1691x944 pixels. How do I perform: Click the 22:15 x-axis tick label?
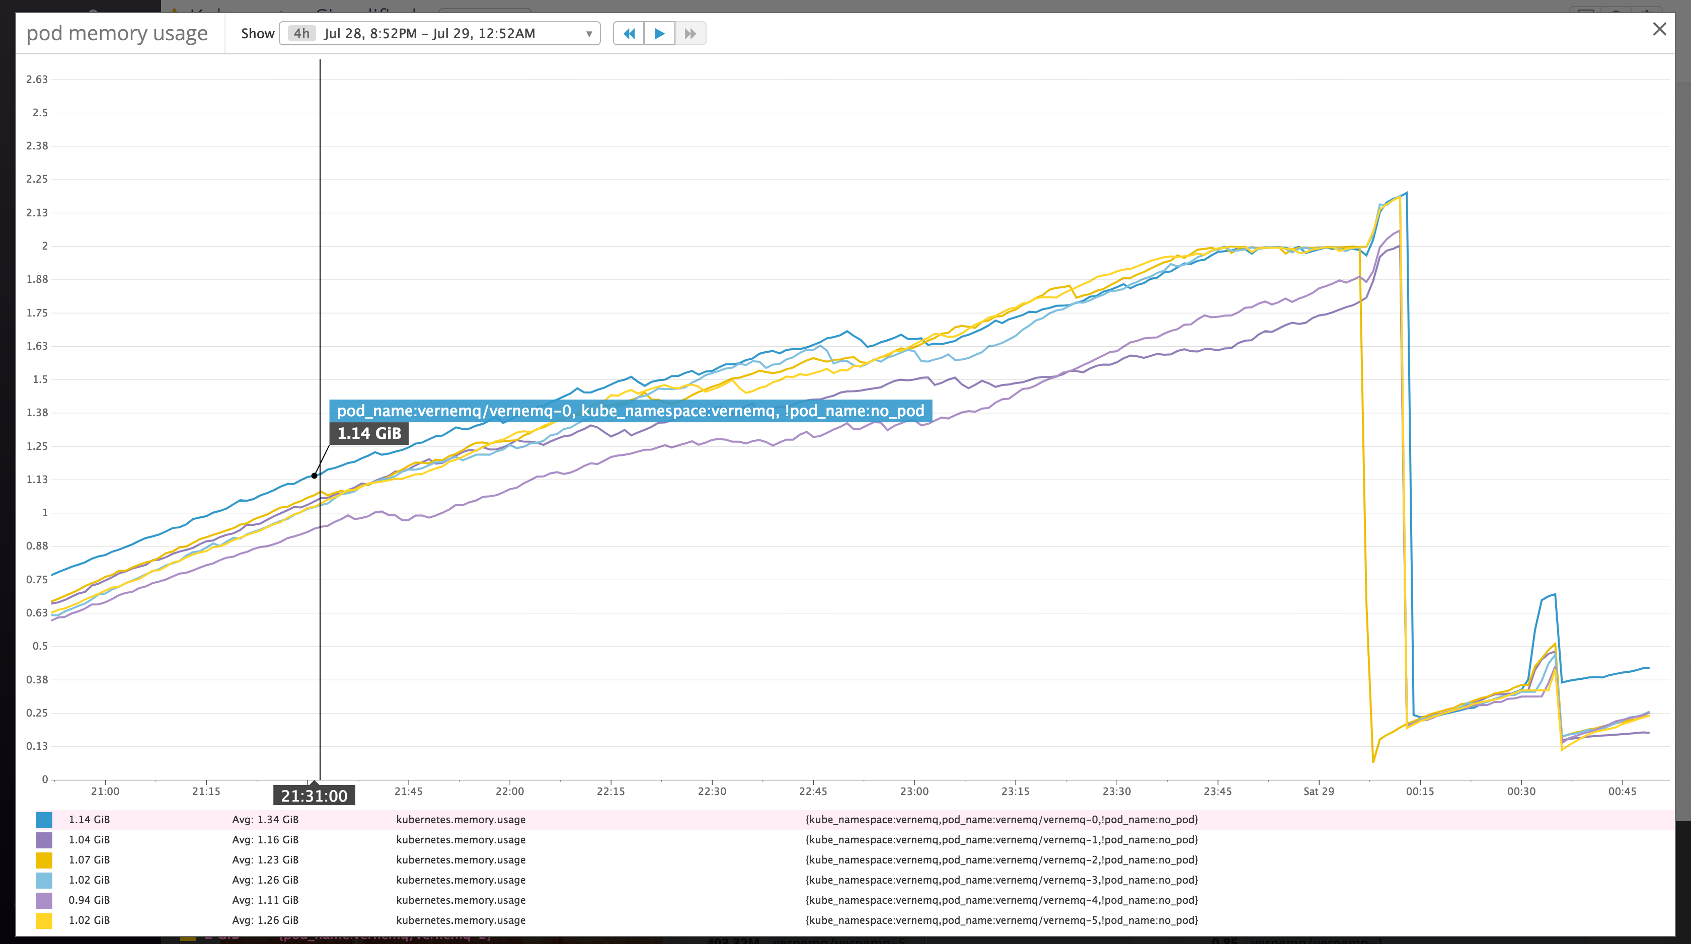point(611,792)
